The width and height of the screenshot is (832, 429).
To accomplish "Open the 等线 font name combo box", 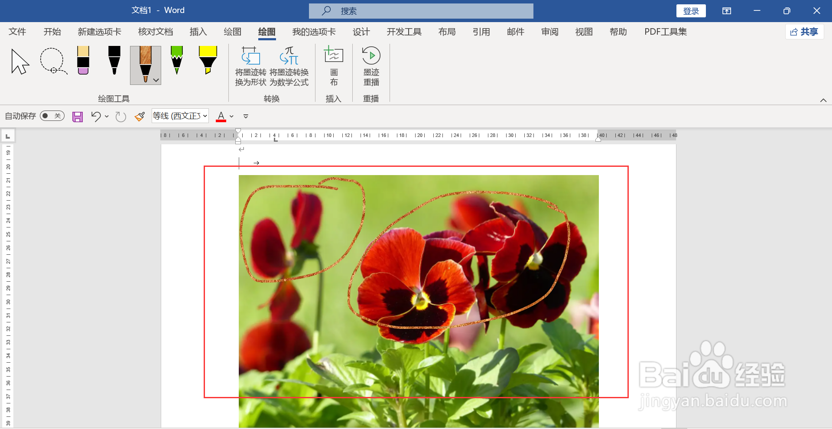I will pos(180,116).
